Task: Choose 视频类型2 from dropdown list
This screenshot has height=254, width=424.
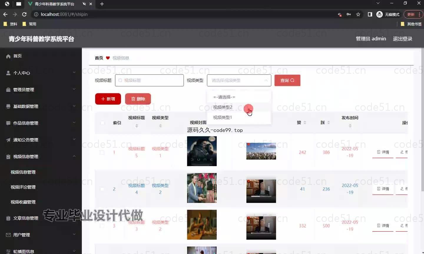Action: point(239,107)
